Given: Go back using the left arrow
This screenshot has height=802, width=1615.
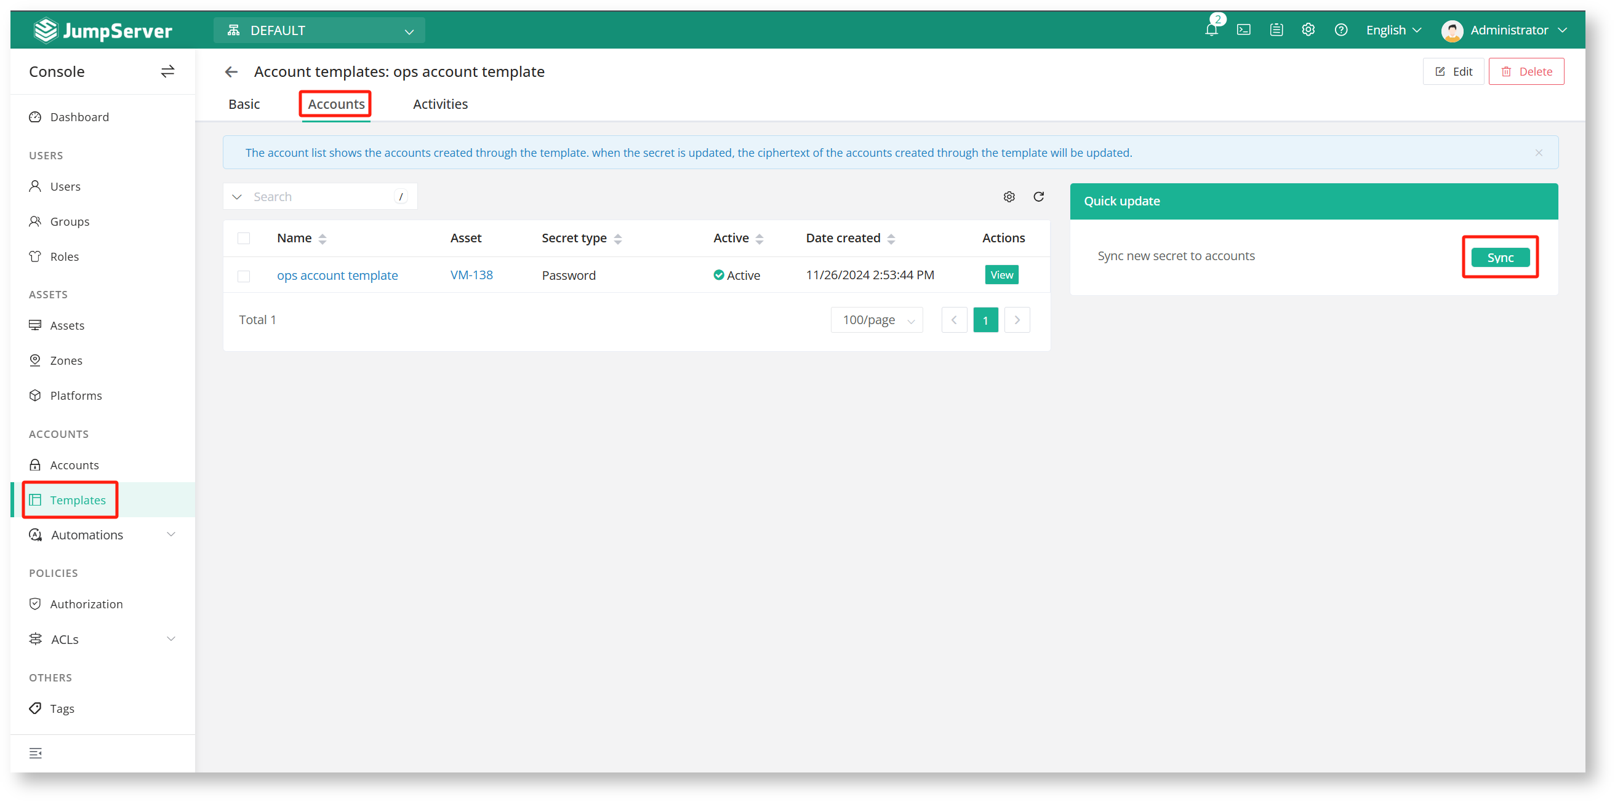Looking at the screenshot, I should tap(231, 72).
